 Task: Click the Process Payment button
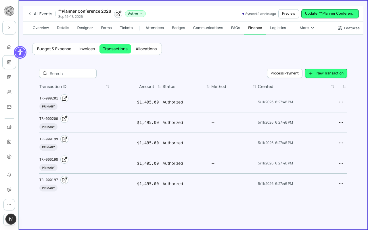pos(285,73)
